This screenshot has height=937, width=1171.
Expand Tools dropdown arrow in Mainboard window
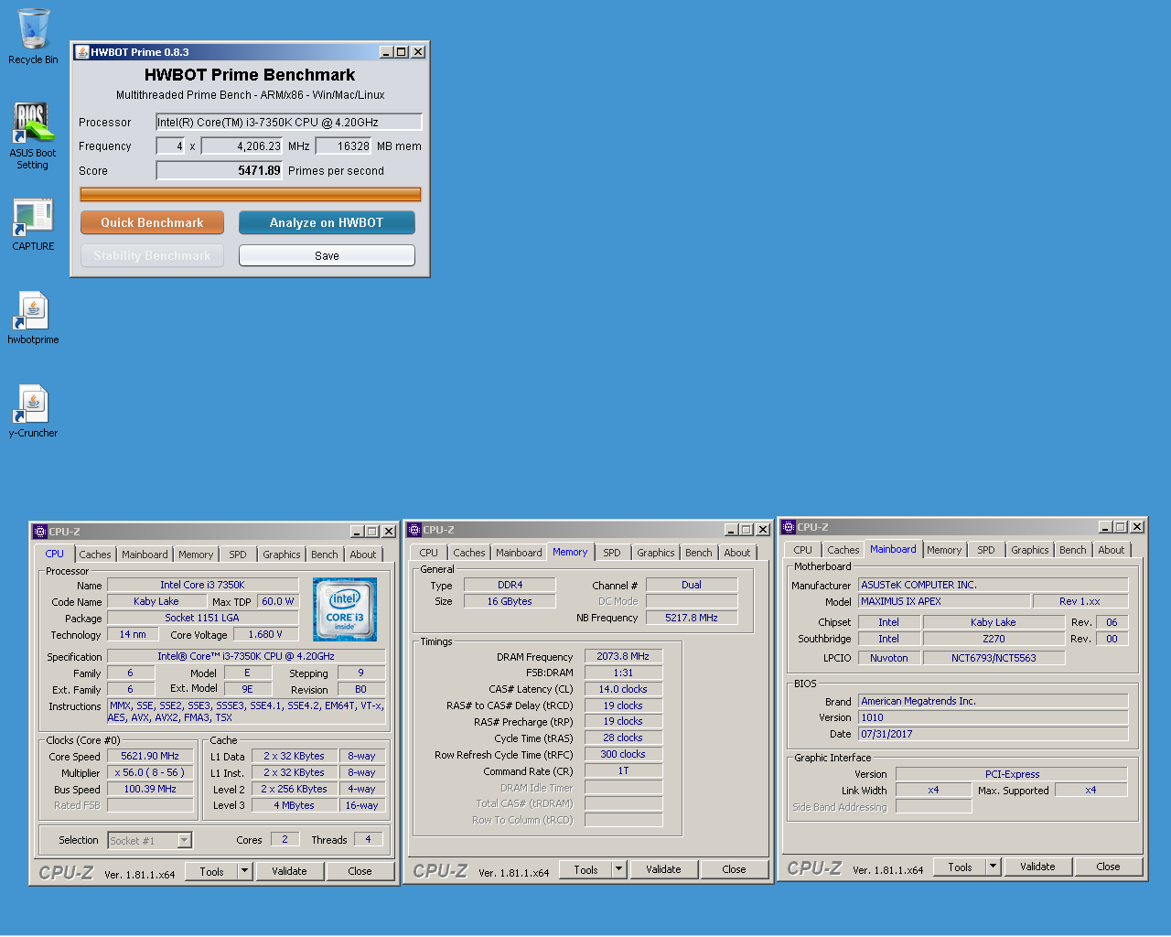pos(994,867)
